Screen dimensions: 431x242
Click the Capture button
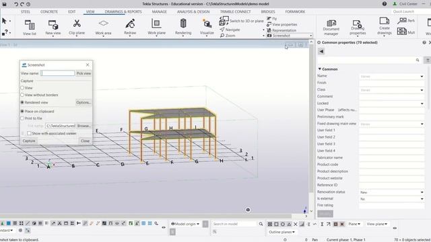click(29, 140)
